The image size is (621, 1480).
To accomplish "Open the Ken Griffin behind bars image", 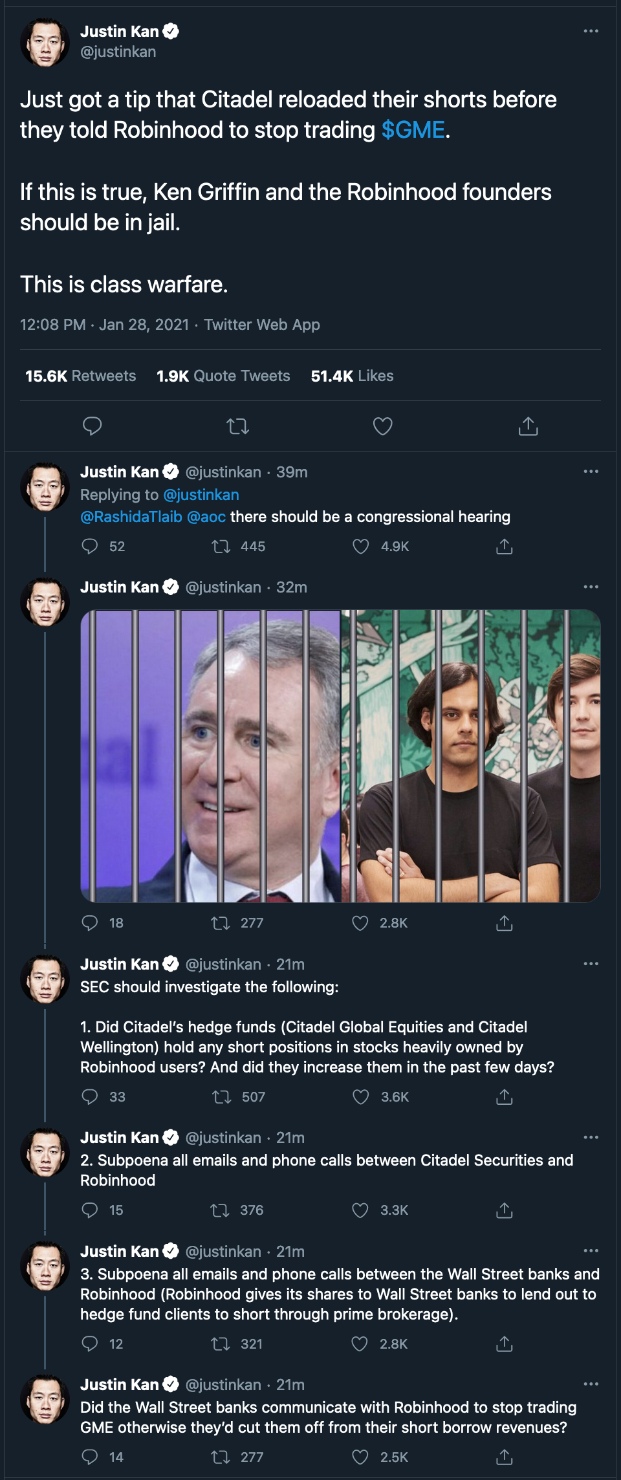I will pyautogui.click(x=210, y=756).
